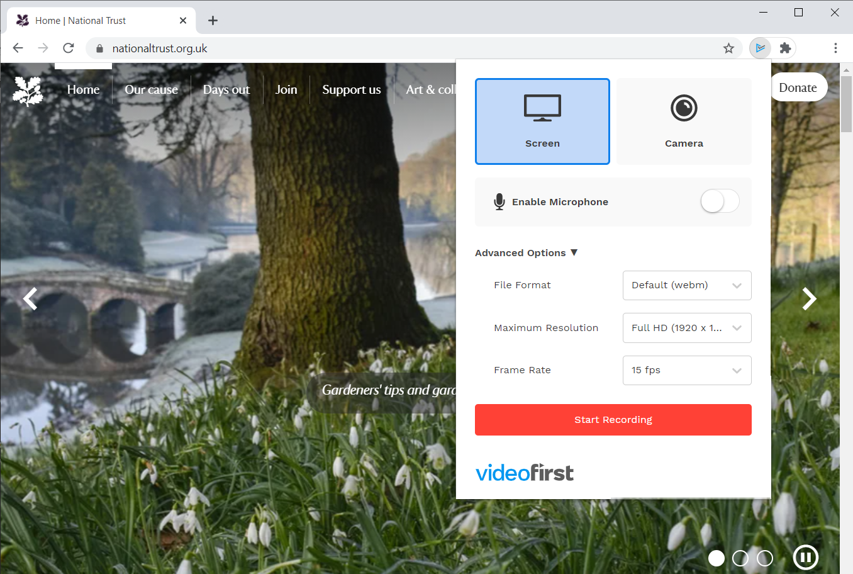Viewport: 853px width, 574px height.
Task: Click the File Format label
Action: pos(522,285)
